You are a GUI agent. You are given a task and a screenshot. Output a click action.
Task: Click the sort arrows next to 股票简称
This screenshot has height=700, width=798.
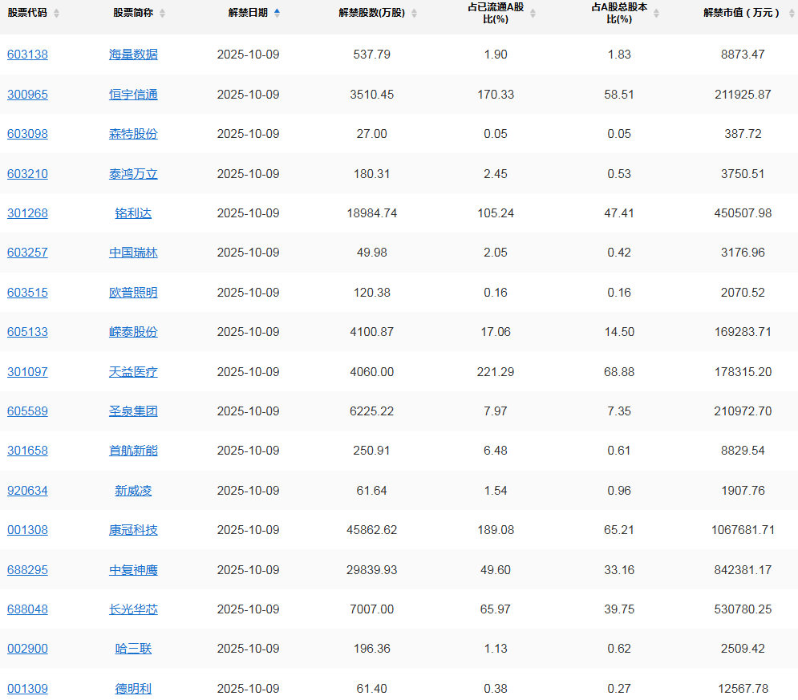point(162,14)
